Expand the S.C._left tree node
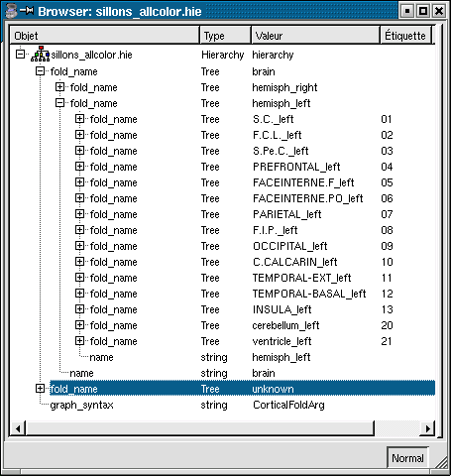The width and height of the screenshot is (451, 476). coord(79,119)
